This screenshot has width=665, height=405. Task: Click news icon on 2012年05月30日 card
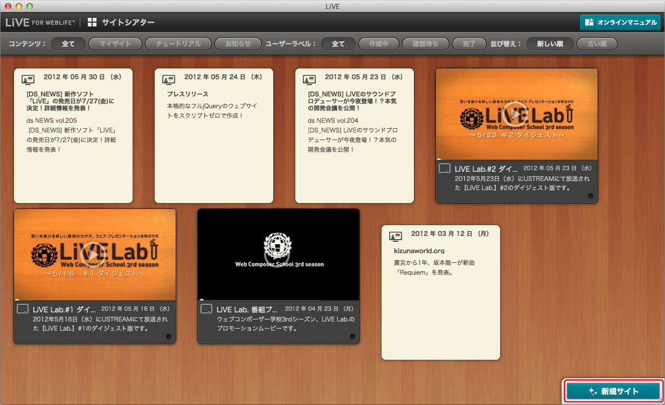coord(27,79)
